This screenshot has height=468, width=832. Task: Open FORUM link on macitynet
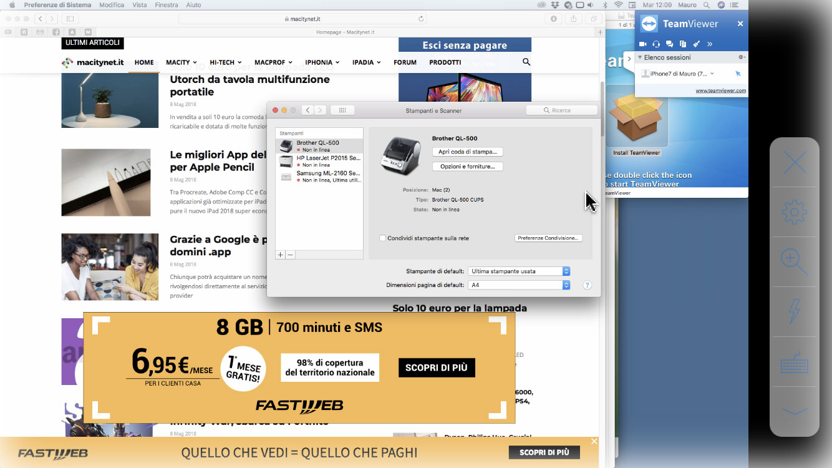click(405, 62)
